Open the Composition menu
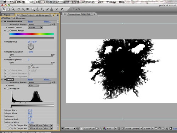The image size is (177, 133). coord(51,2)
